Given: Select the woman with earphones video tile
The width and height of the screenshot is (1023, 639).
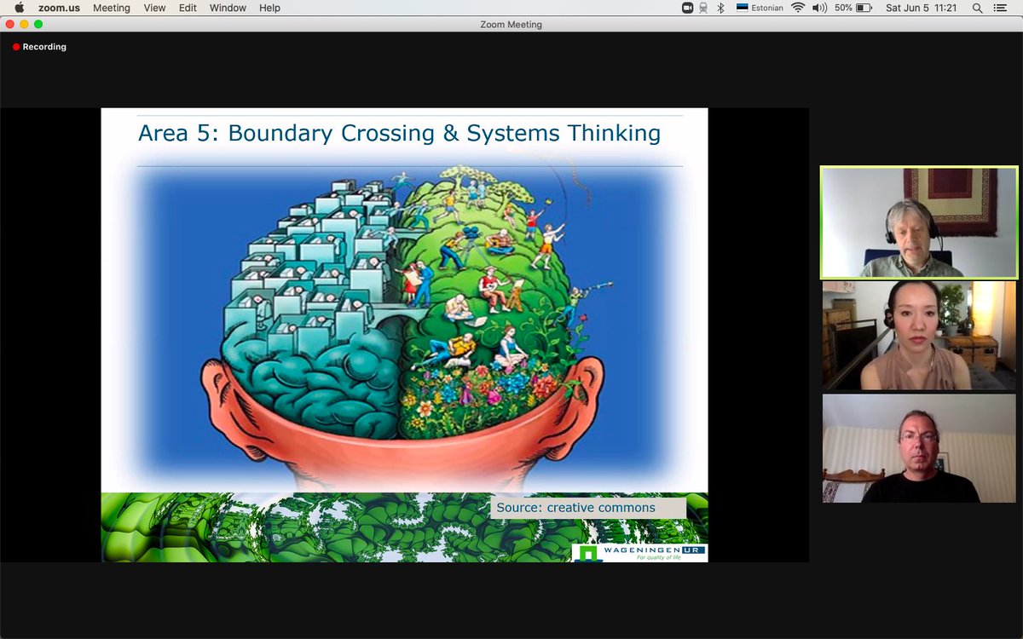Looking at the screenshot, I should click(920, 336).
